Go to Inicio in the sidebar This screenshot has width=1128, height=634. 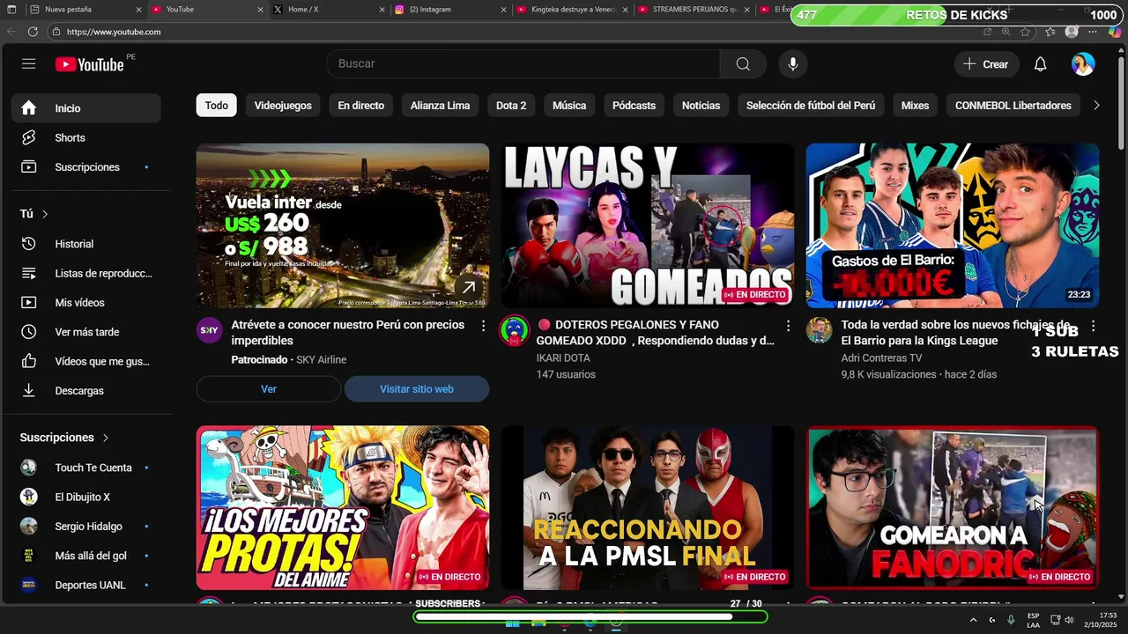coord(85,108)
